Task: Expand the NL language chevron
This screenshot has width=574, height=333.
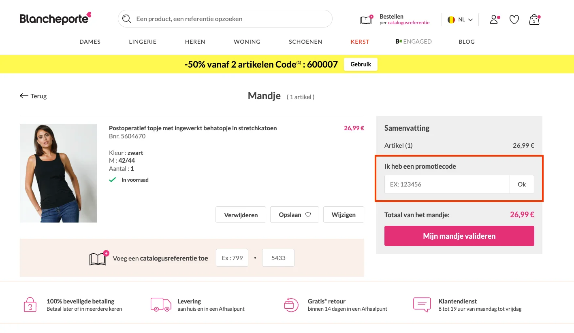Action: 469,19
